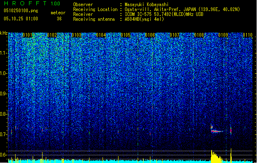Click the 'meteor' label
This screenshot has width=257, height=163.
[58, 13]
